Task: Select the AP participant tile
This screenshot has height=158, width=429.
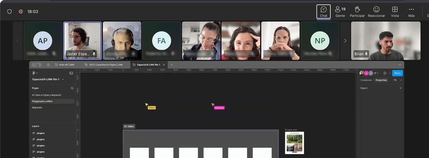Action: [x=43, y=41]
